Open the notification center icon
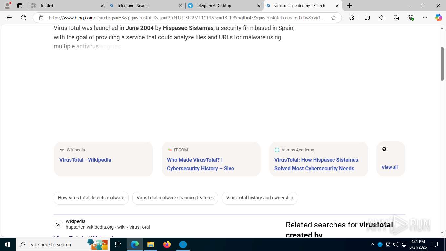This screenshot has height=251, width=446. pos(436,244)
